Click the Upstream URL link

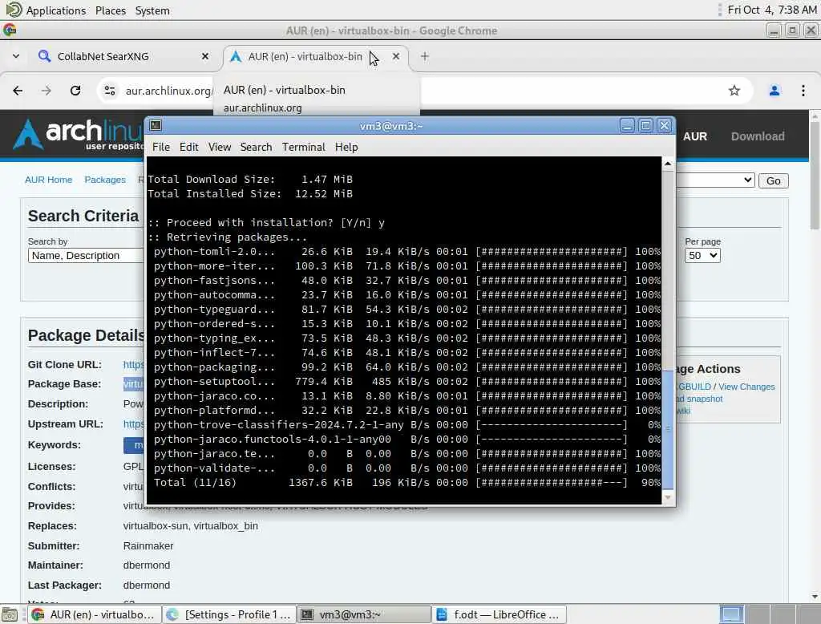(134, 423)
